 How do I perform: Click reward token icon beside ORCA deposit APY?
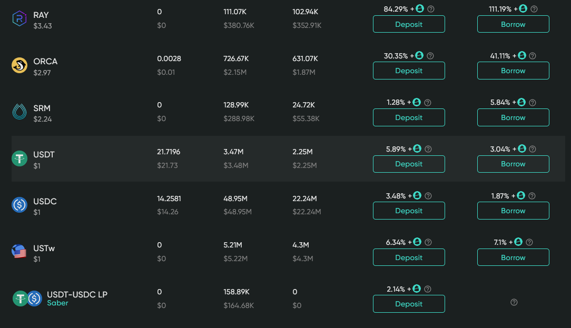pyautogui.click(x=419, y=56)
